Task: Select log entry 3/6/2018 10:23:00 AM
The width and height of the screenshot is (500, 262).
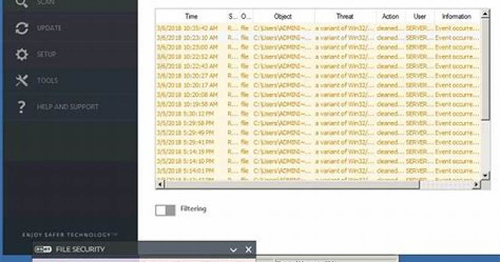Action: click(x=318, y=48)
